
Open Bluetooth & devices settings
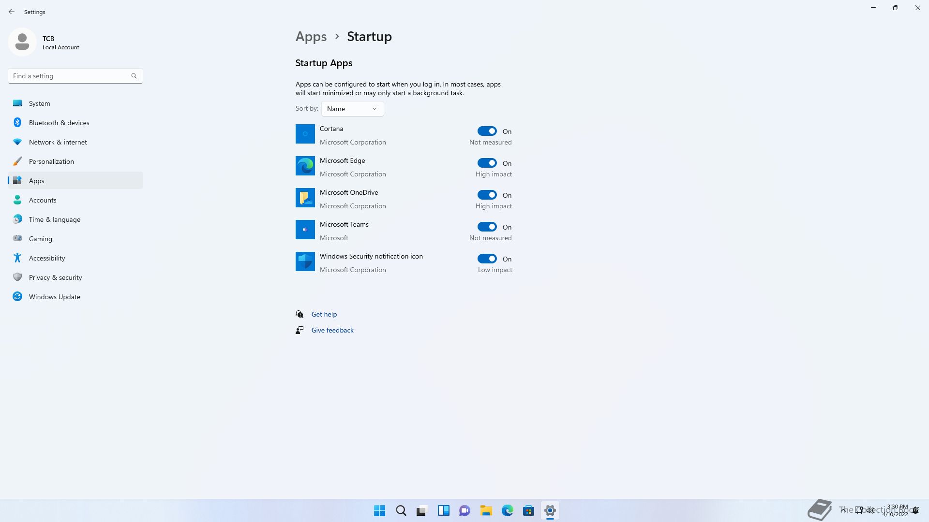pyautogui.click(x=75, y=123)
